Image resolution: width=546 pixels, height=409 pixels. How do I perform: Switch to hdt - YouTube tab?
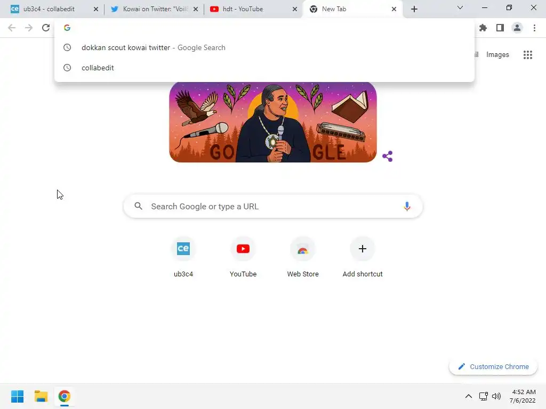pos(253,9)
